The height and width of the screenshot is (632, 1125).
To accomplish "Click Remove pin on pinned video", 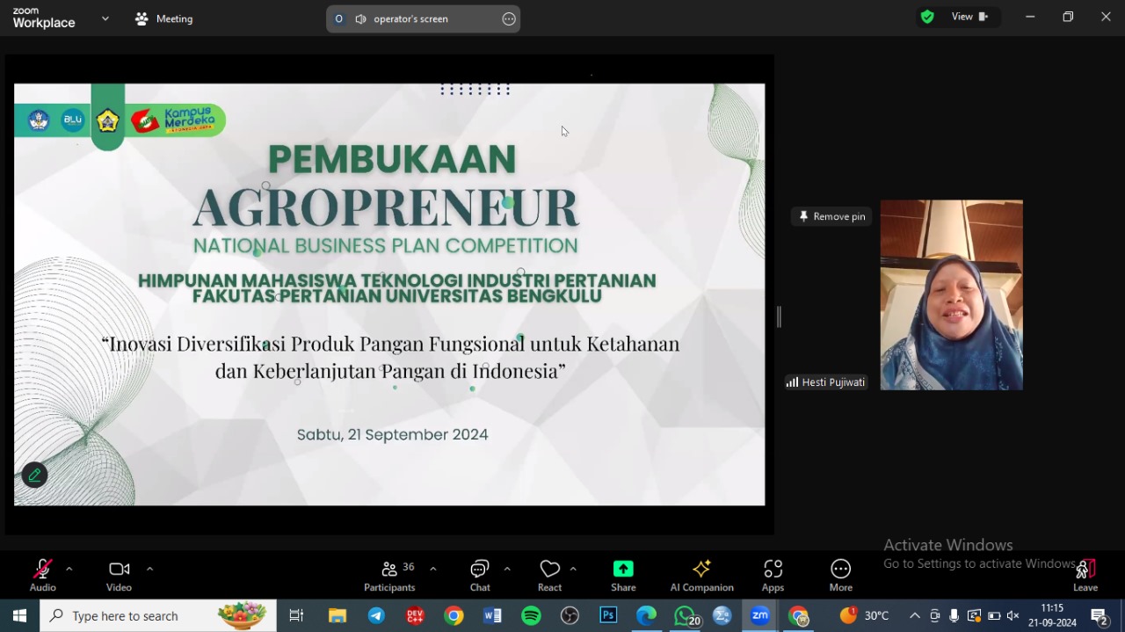I will 831,216.
